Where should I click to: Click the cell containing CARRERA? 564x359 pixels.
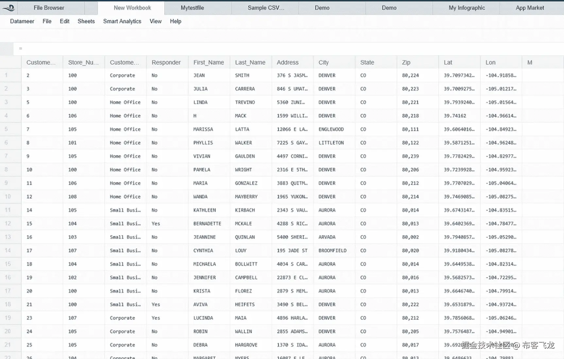point(251,89)
